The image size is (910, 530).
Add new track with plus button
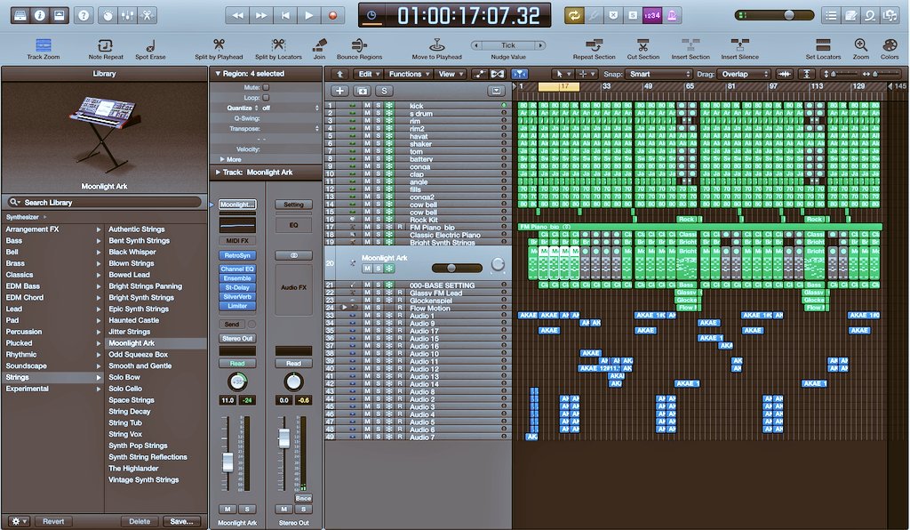click(340, 91)
